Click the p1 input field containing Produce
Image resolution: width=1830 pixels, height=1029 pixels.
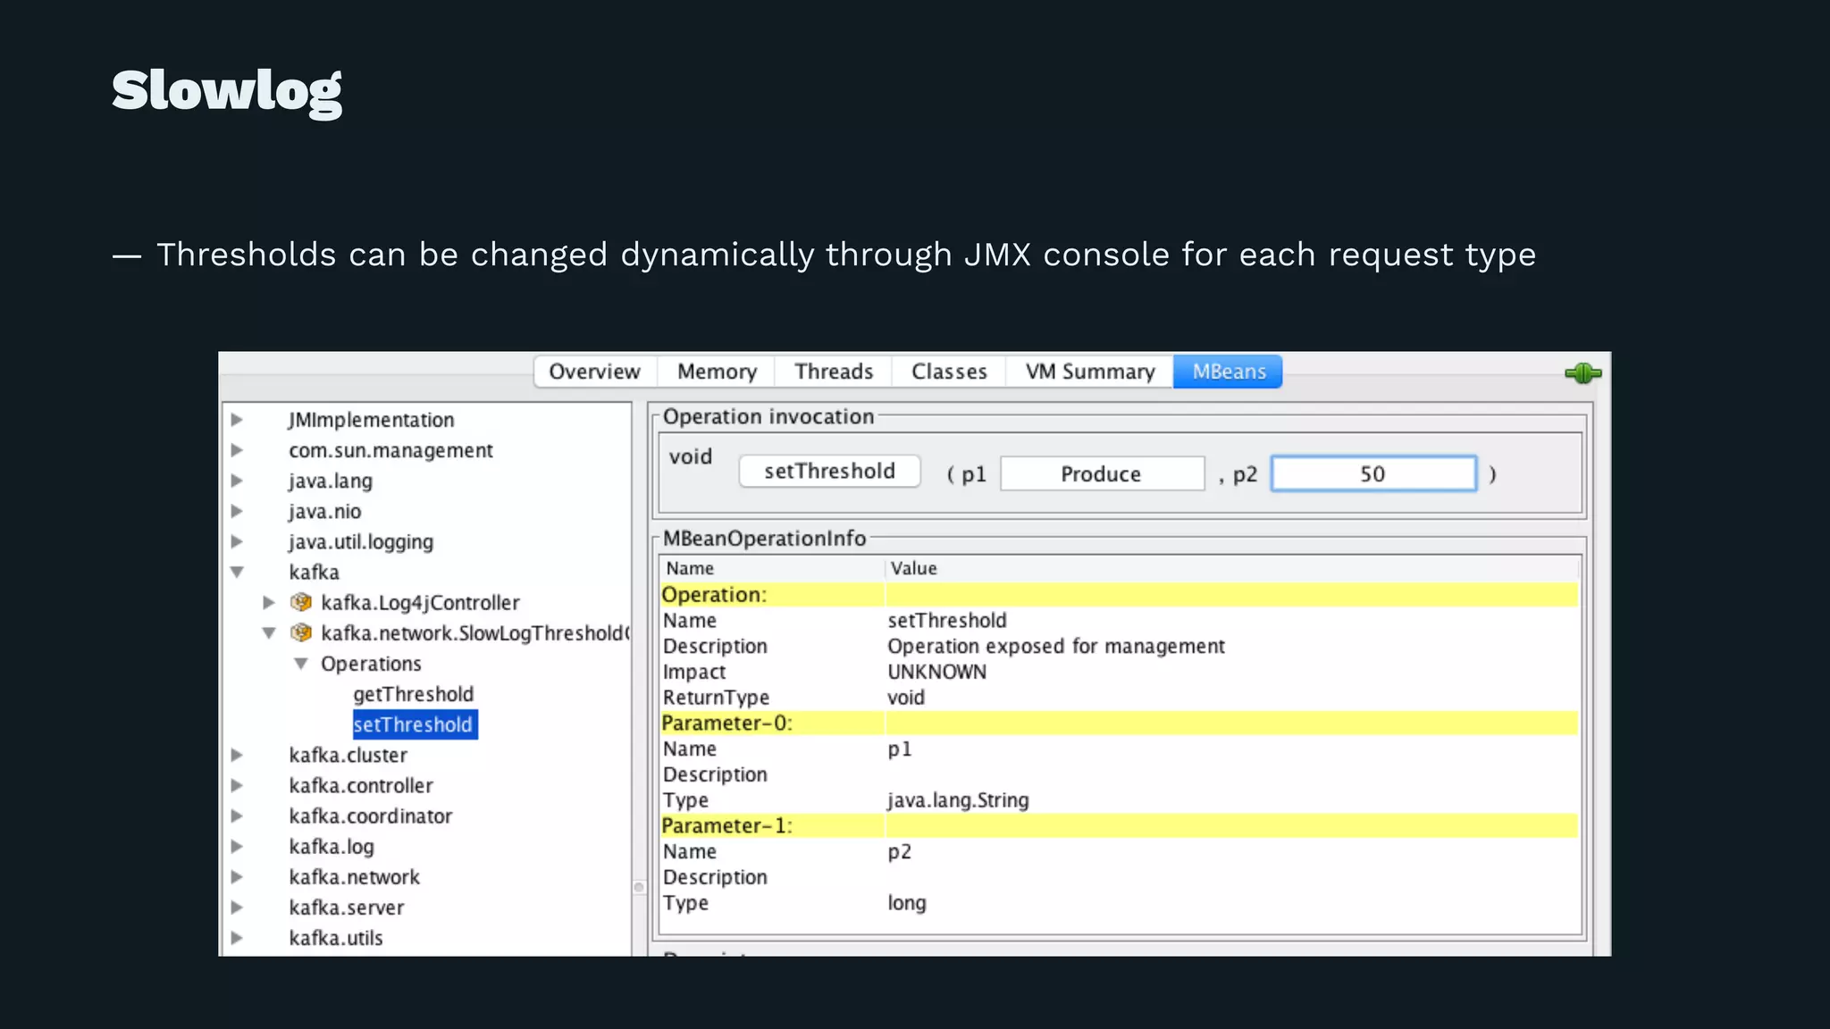coord(1102,473)
